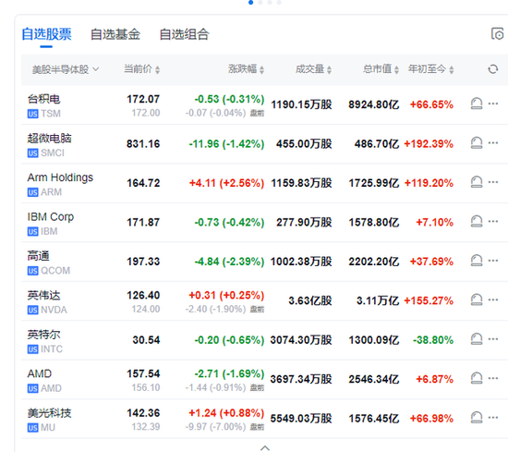Switch to the 自选基金 tab
The height and width of the screenshot is (452, 508).
pyautogui.click(x=115, y=34)
